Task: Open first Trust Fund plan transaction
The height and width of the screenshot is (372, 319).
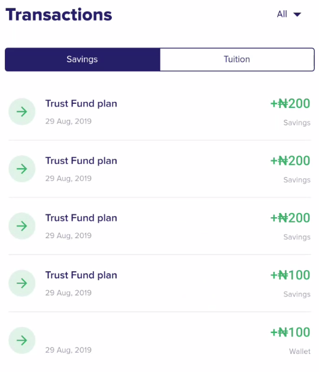Action: (x=160, y=112)
